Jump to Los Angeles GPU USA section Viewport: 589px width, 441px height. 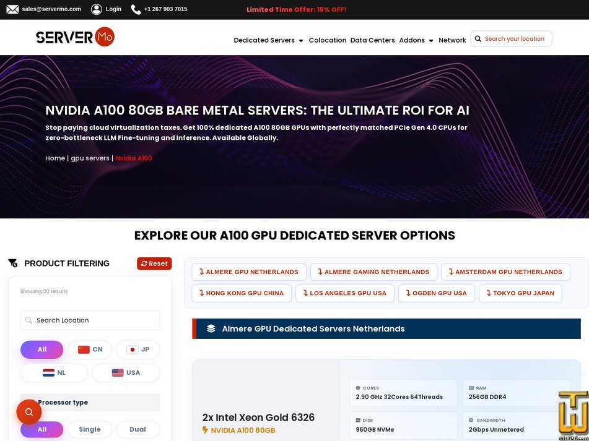[345, 293]
